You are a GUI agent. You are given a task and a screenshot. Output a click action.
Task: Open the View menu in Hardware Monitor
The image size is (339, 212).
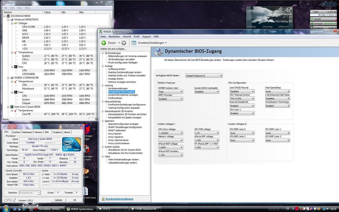click(19, 8)
